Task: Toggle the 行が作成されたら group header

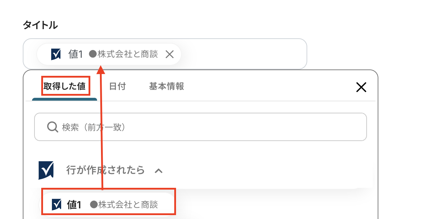Action: click(x=105, y=170)
